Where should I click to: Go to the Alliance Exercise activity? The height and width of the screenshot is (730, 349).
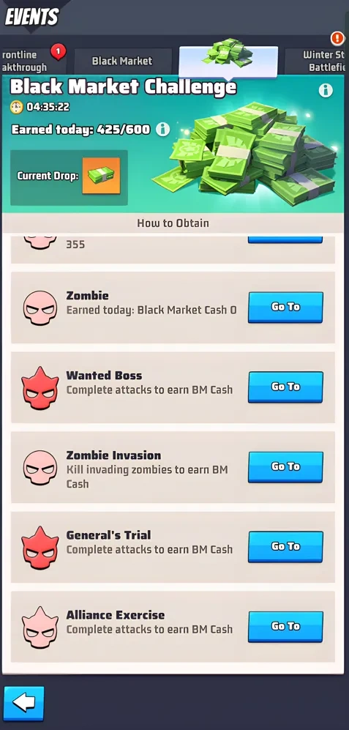click(x=285, y=627)
